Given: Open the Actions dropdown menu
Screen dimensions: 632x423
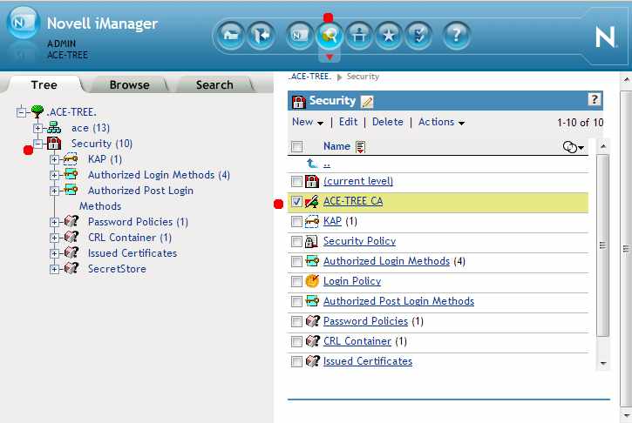Looking at the screenshot, I should (x=441, y=122).
